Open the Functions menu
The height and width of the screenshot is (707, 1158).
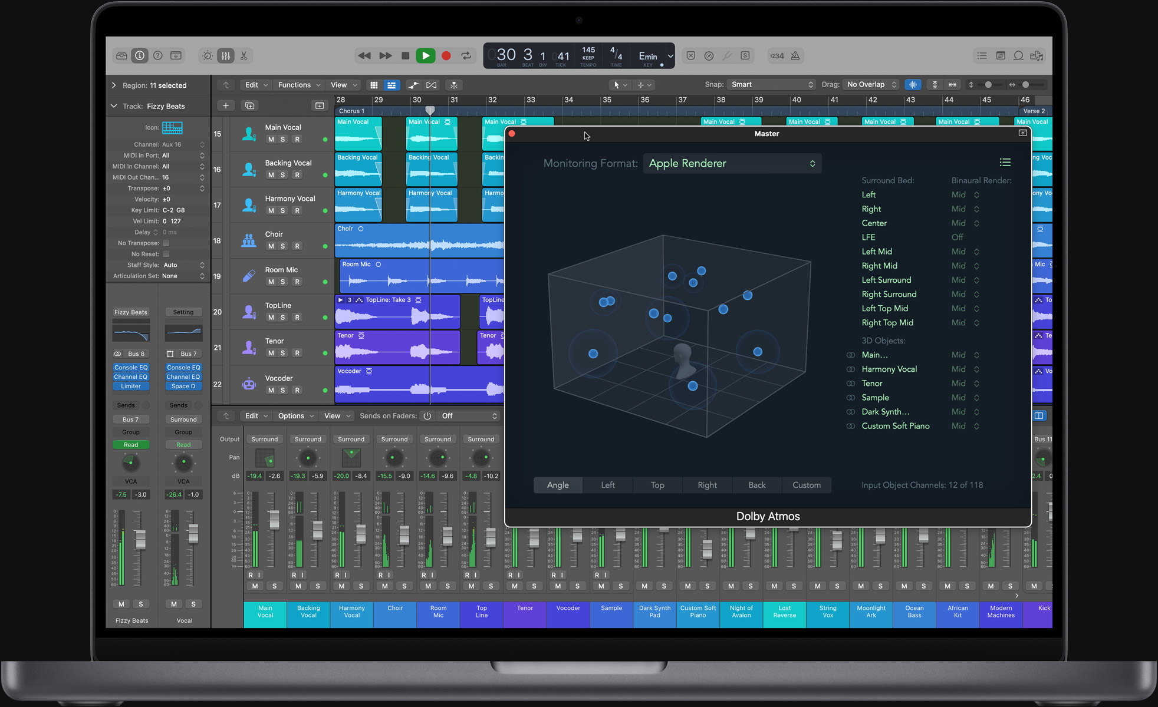299,85
